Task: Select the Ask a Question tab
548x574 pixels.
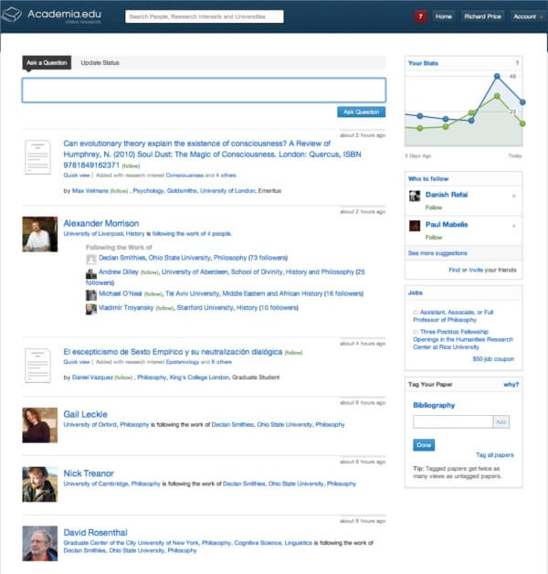Action: [x=47, y=63]
